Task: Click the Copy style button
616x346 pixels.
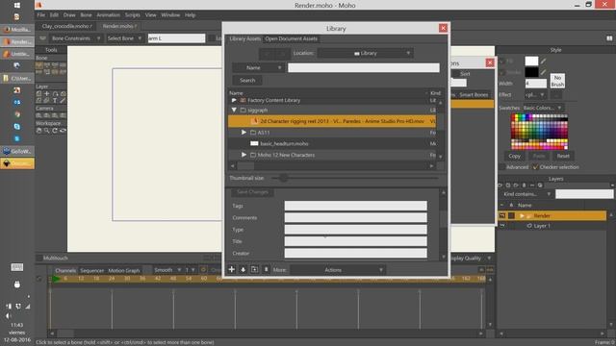Action: pos(514,156)
